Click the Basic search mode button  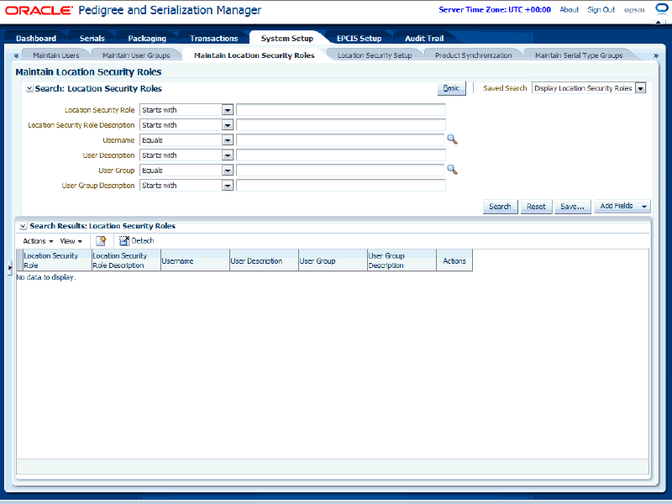coord(451,88)
